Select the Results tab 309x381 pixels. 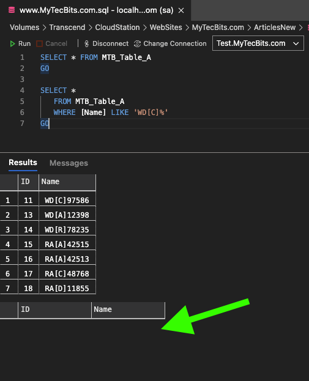23,163
